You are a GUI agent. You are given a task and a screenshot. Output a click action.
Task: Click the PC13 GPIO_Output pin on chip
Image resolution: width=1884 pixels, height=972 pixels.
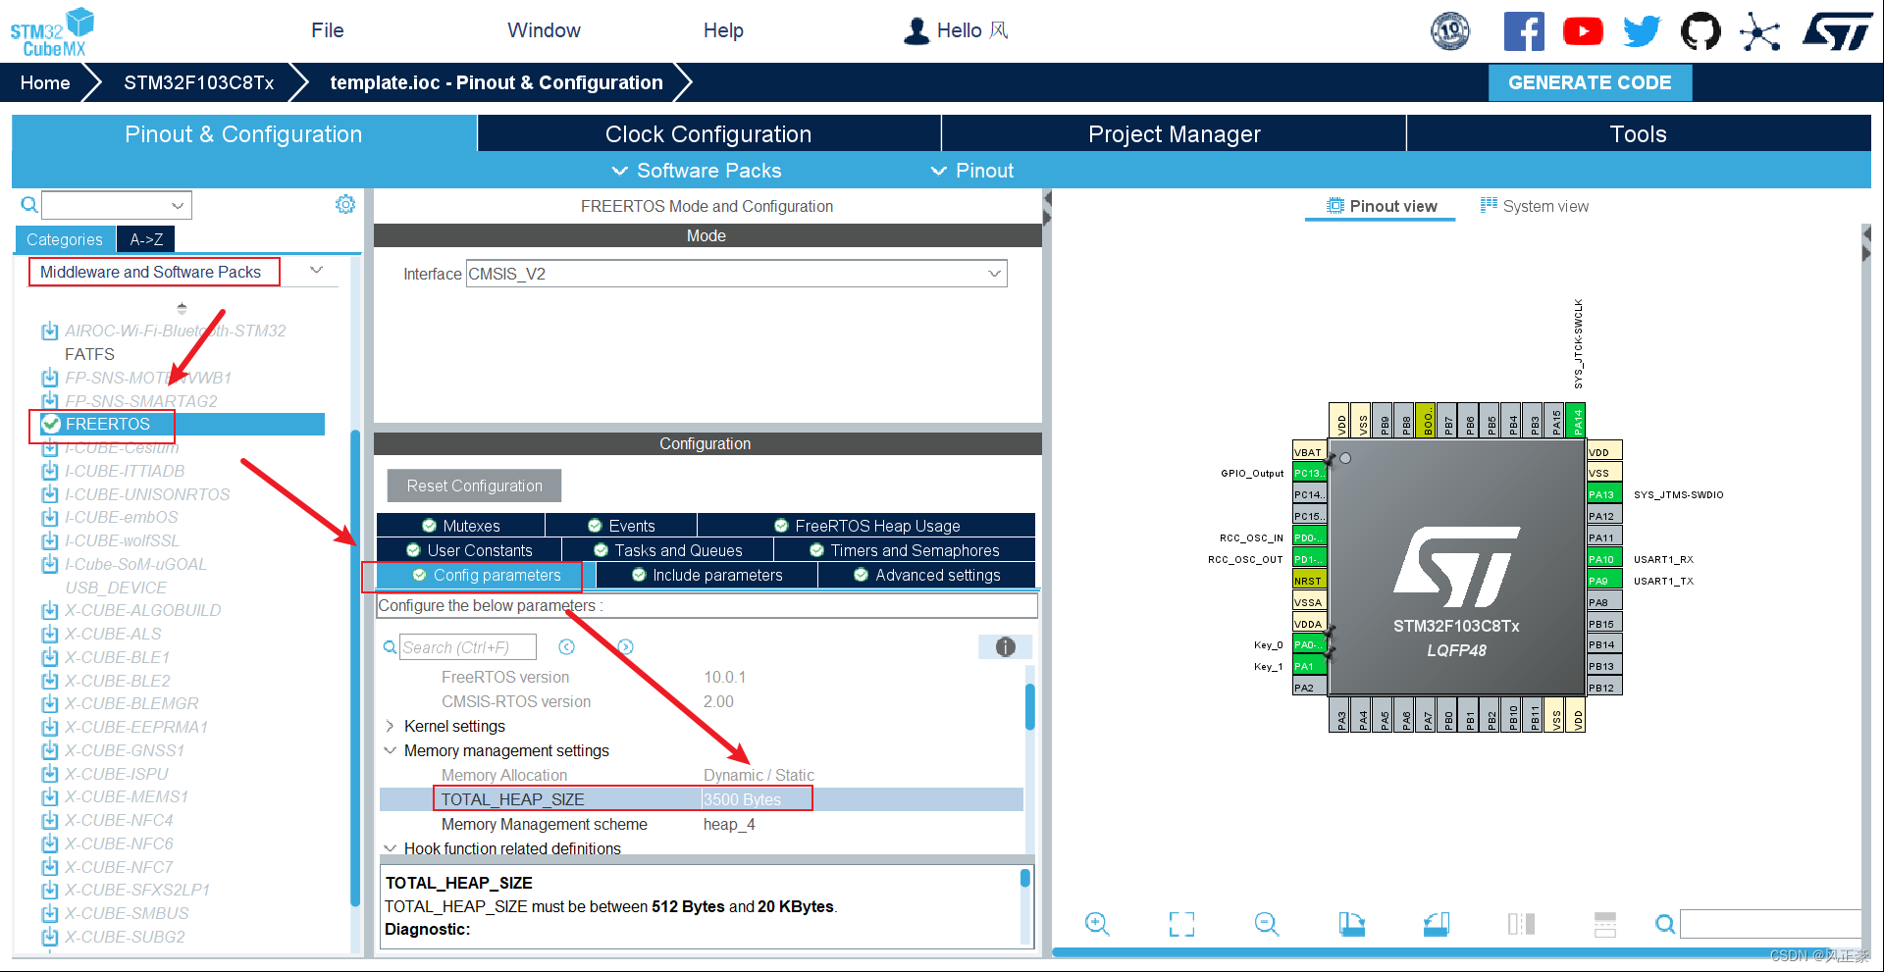click(1309, 473)
